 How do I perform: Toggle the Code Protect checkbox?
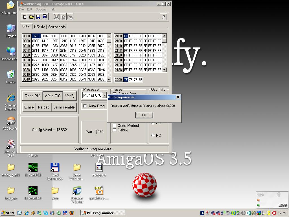(114, 125)
